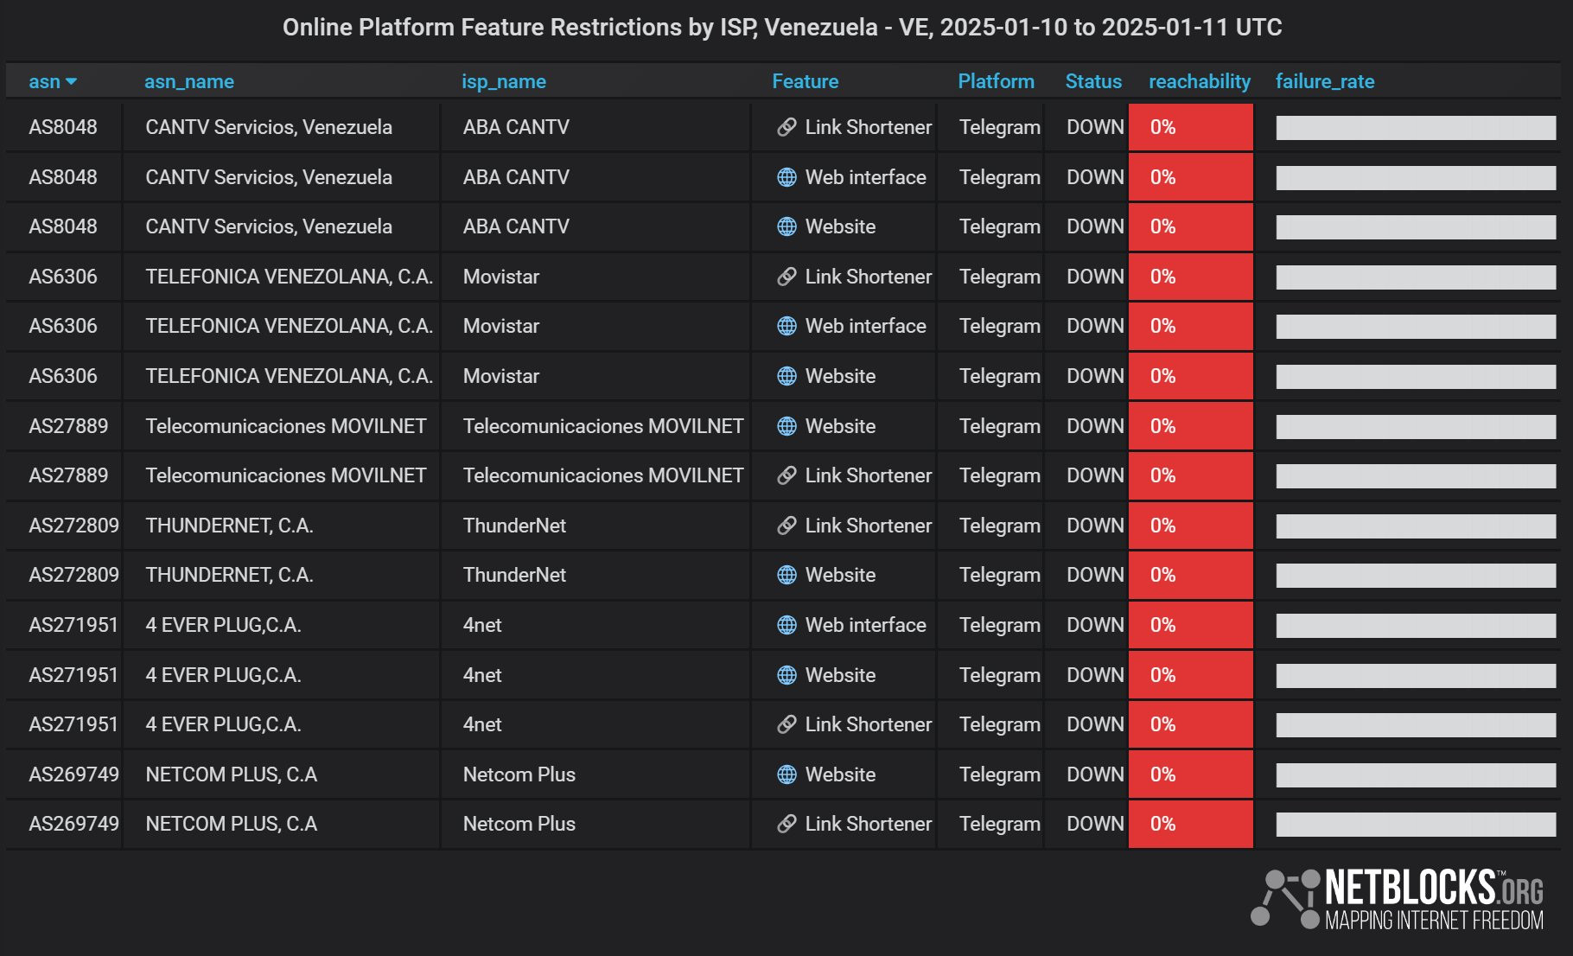Click globe icon in Movistar Website row
The image size is (1573, 956).
click(786, 376)
